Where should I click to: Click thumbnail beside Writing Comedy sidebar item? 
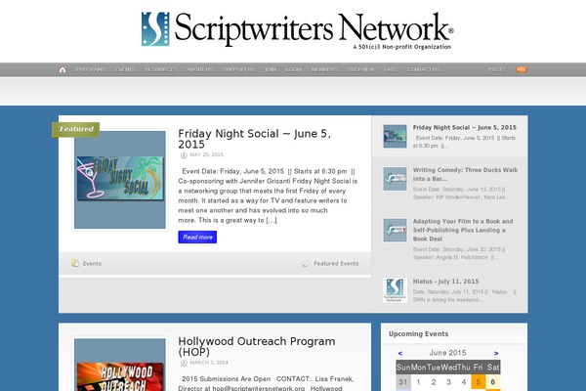395,179
